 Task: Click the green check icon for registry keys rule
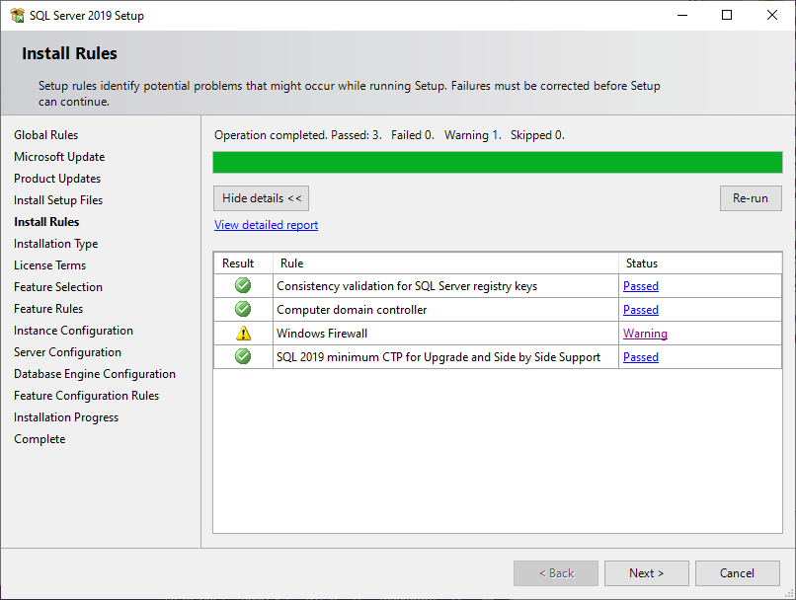click(x=243, y=285)
